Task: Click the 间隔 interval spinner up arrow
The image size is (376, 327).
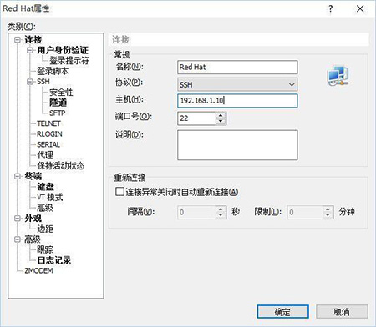Action: (221, 209)
